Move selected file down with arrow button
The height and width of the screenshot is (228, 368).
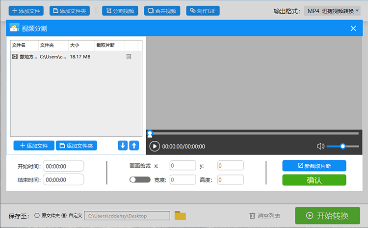(x=123, y=146)
